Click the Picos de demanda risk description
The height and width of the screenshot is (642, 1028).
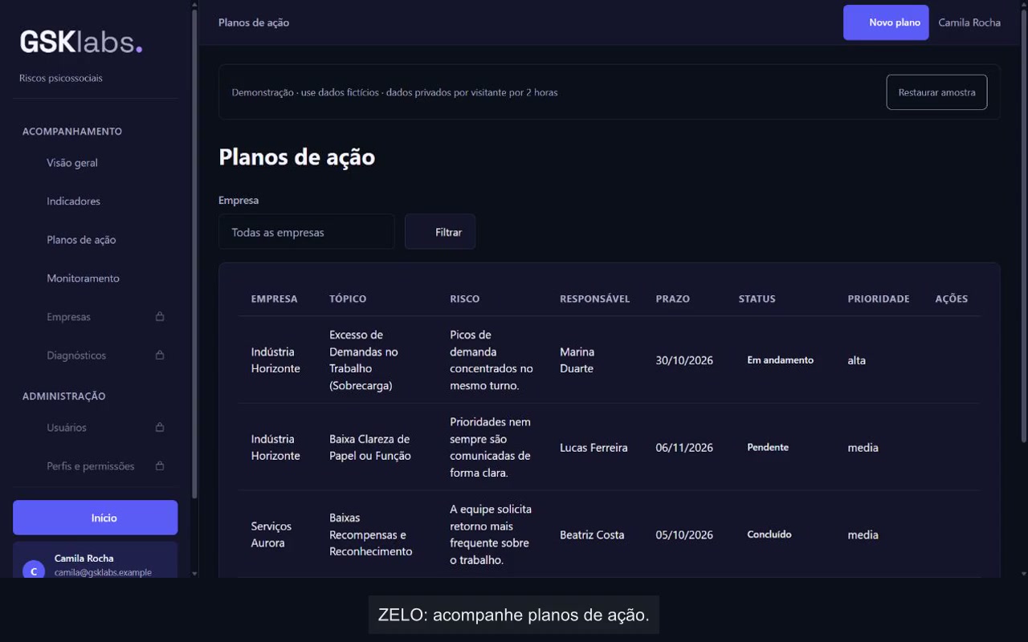click(492, 360)
